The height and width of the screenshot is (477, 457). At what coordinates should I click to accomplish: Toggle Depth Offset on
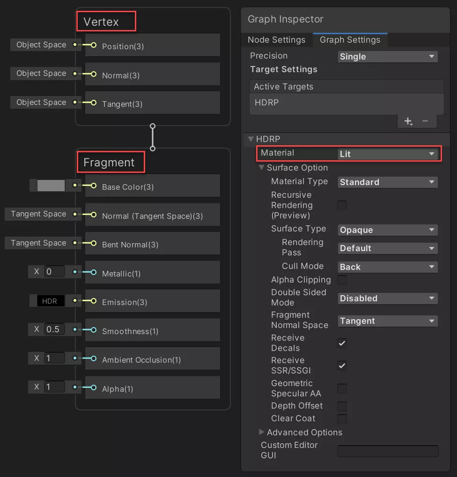tap(342, 406)
